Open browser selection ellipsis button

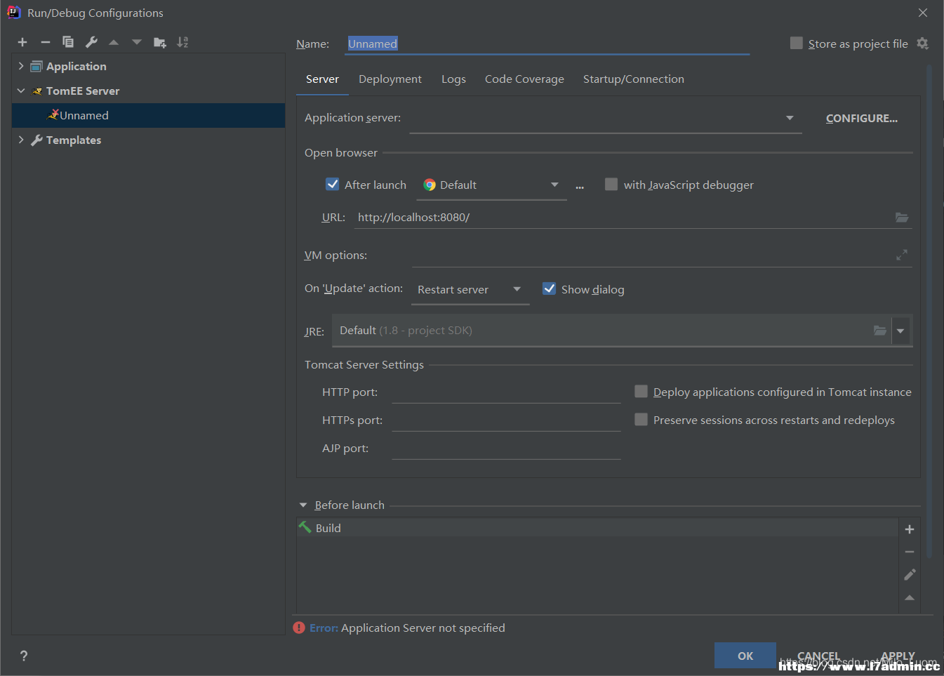[580, 186]
